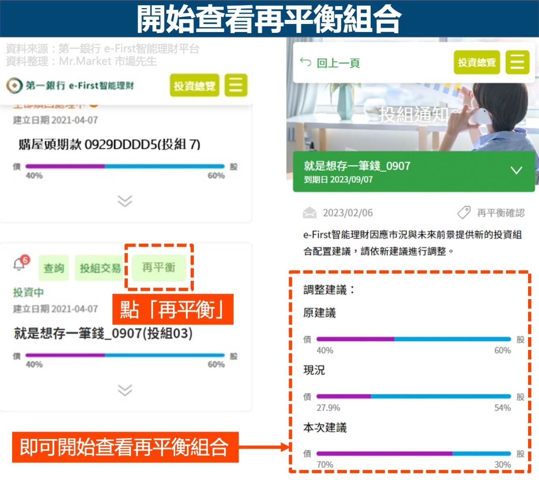Click the title 購屋頭期款 0929DDDD5(投組 7)
This screenshot has height=480, width=539.
[110, 144]
